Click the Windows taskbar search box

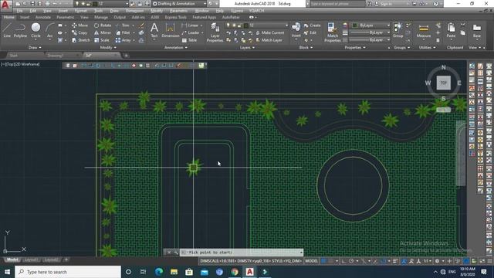point(68,272)
